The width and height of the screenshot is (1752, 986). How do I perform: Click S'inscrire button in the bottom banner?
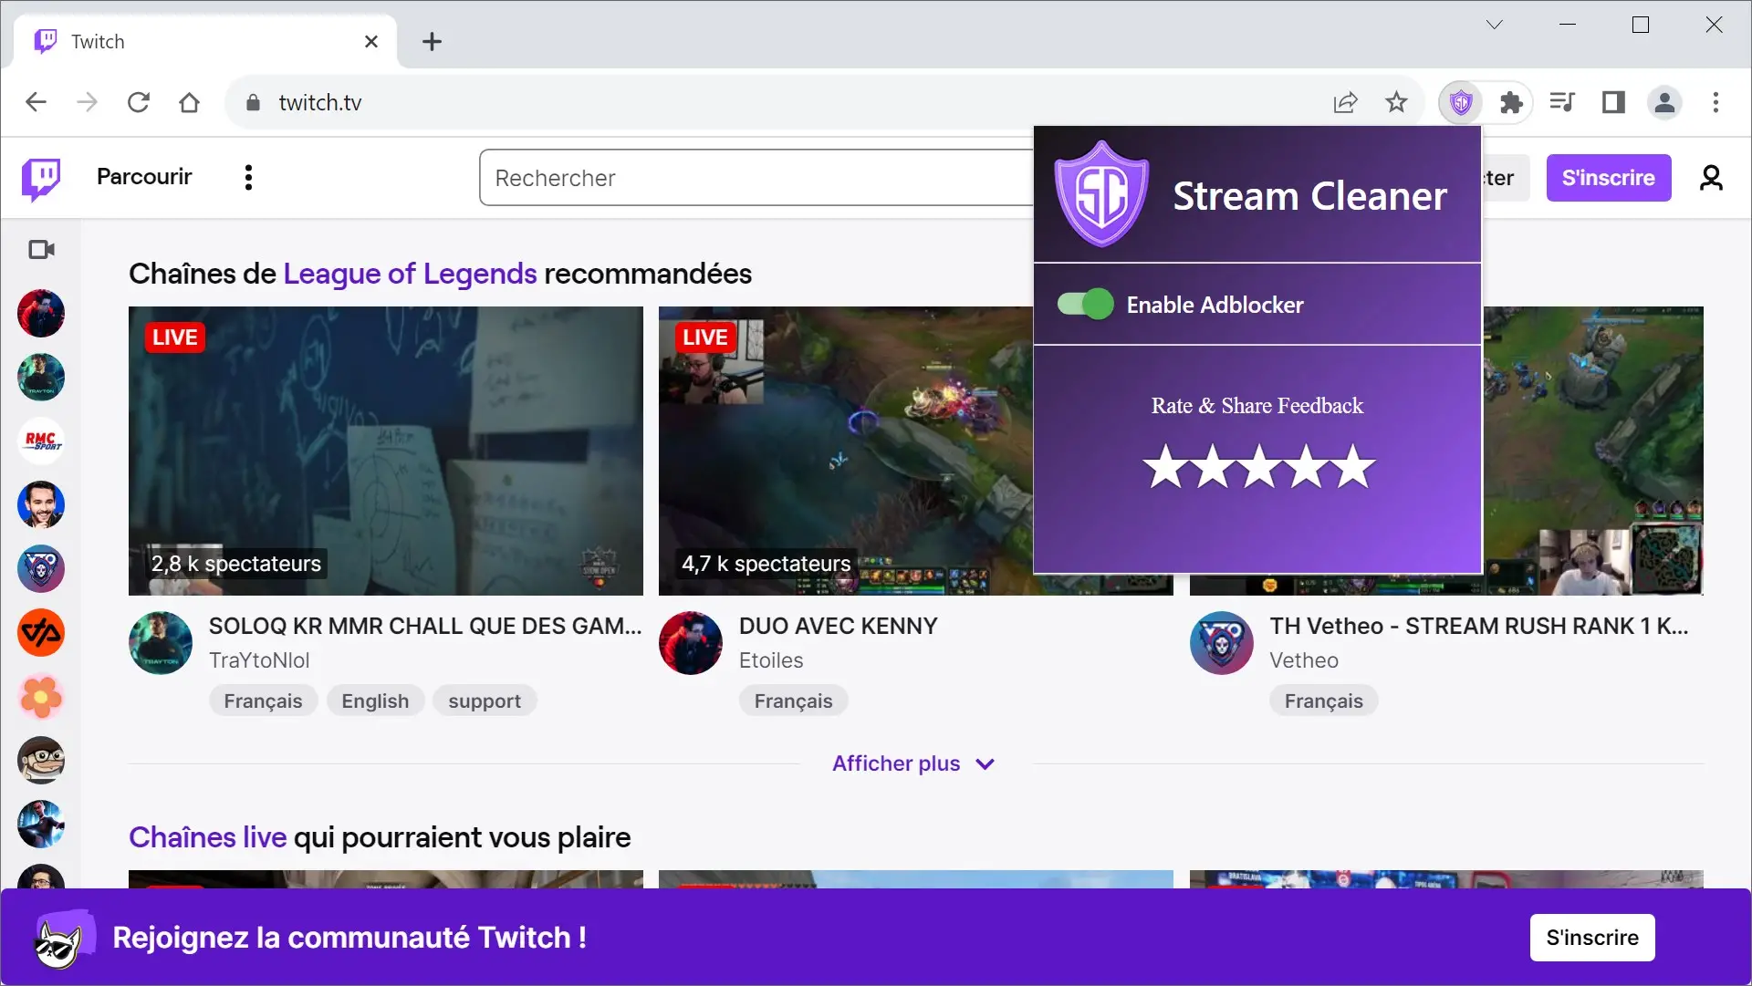1591,938
